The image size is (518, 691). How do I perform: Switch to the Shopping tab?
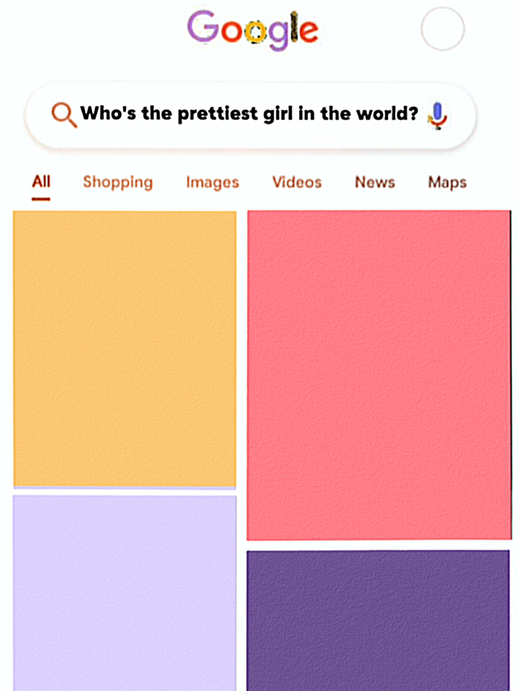[118, 182]
